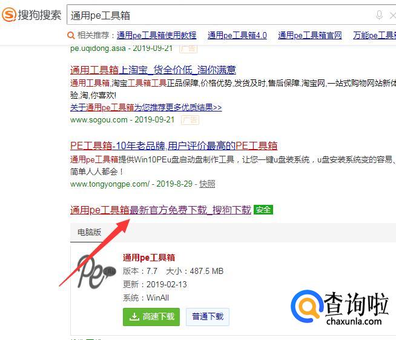The image size is (396, 340).
Task: Click the 普通下载 button
Action: 208,316
